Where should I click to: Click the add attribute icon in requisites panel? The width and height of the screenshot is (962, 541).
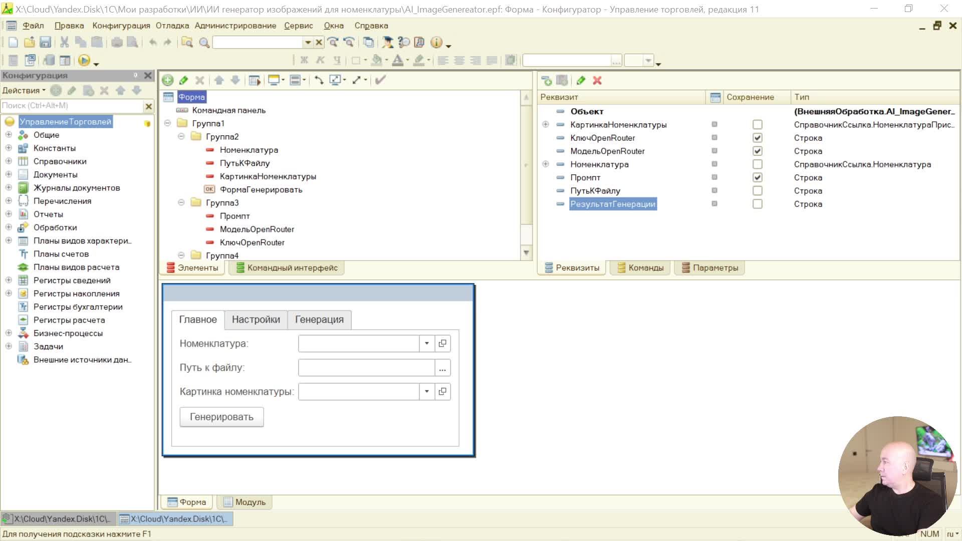point(547,81)
